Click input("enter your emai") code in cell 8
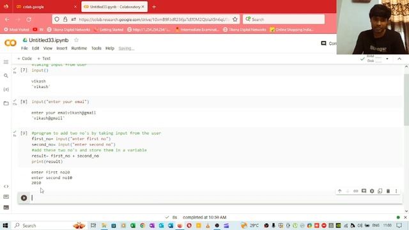 pyautogui.click(x=60, y=102)
